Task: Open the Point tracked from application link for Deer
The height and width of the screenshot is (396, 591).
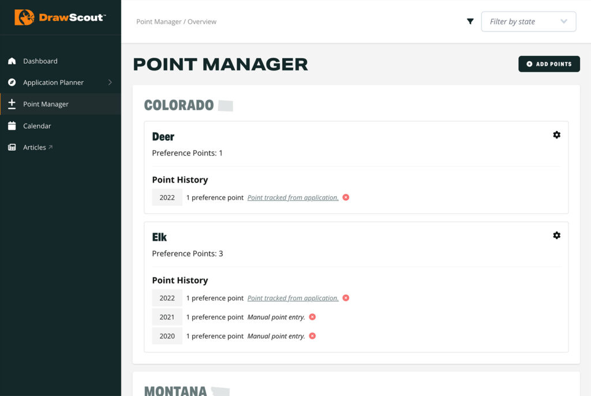Action: [x=293, y=197]
